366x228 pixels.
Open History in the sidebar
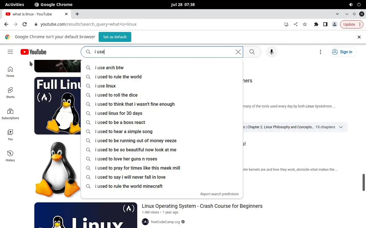click(10, 156)
